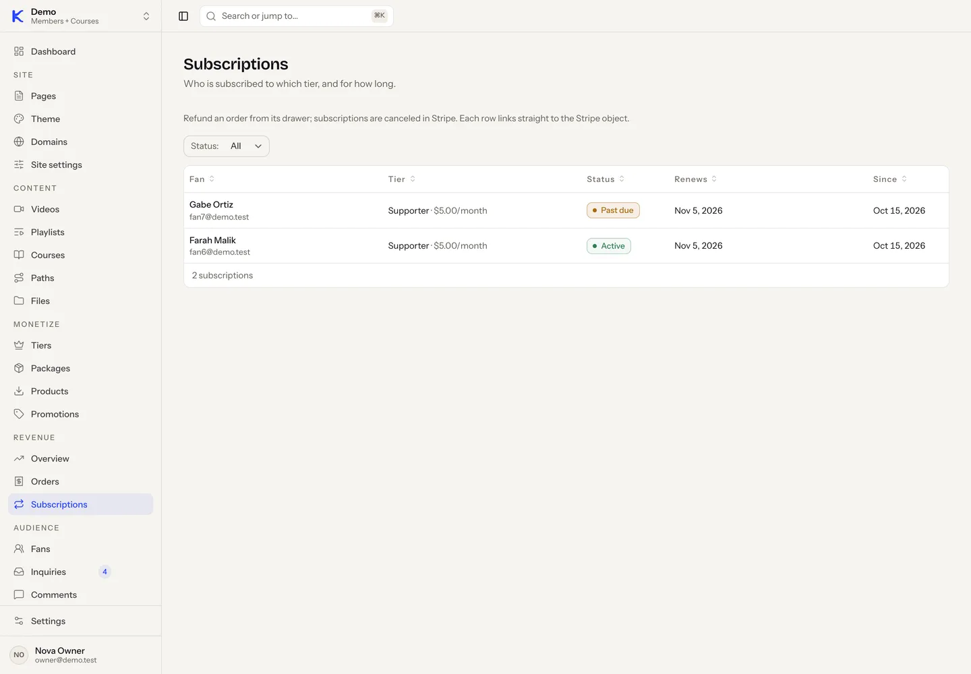
Task: Click the Courses book icon
Action: pos(19,255)
